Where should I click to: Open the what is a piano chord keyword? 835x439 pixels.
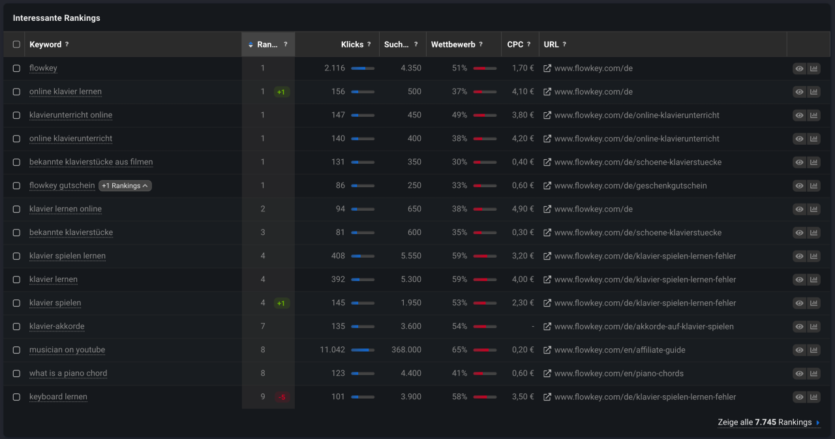click(x=68, y=374)
